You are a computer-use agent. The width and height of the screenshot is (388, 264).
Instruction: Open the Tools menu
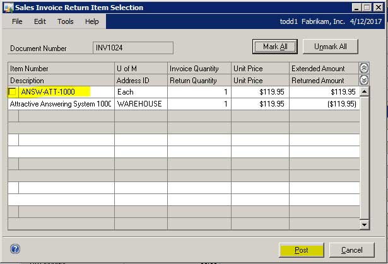point(66,21)
